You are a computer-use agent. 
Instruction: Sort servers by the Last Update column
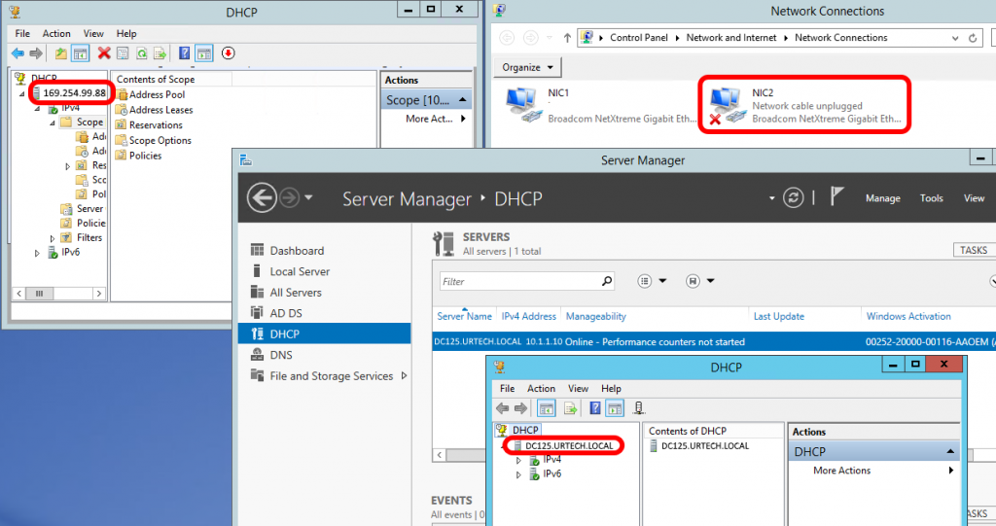[x=778, y=316]
